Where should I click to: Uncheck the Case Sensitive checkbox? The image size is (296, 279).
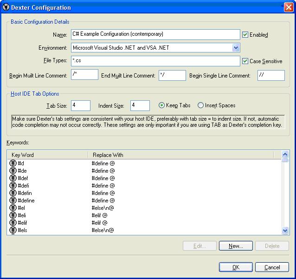[x=245, y=61]
